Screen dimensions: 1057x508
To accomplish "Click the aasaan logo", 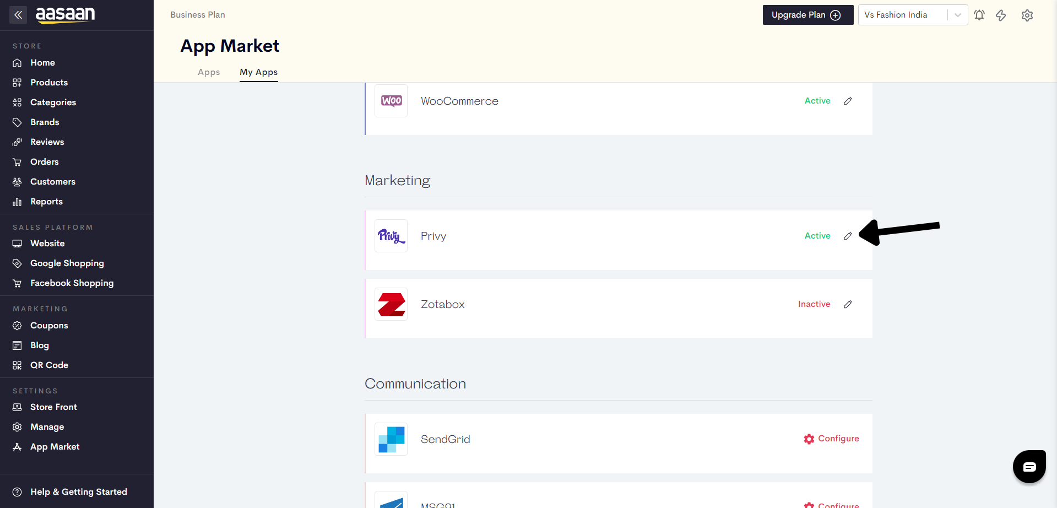I will (x=65, y=15).
